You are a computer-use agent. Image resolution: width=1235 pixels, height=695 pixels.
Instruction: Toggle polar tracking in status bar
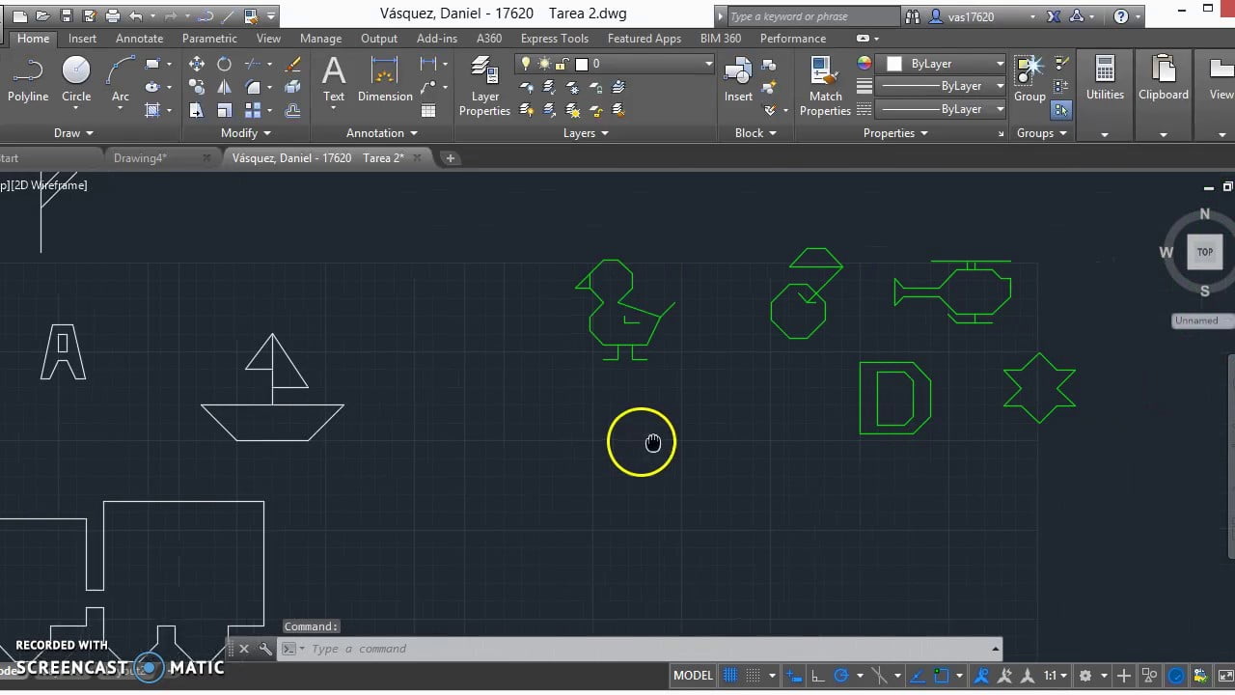[840, 676]
